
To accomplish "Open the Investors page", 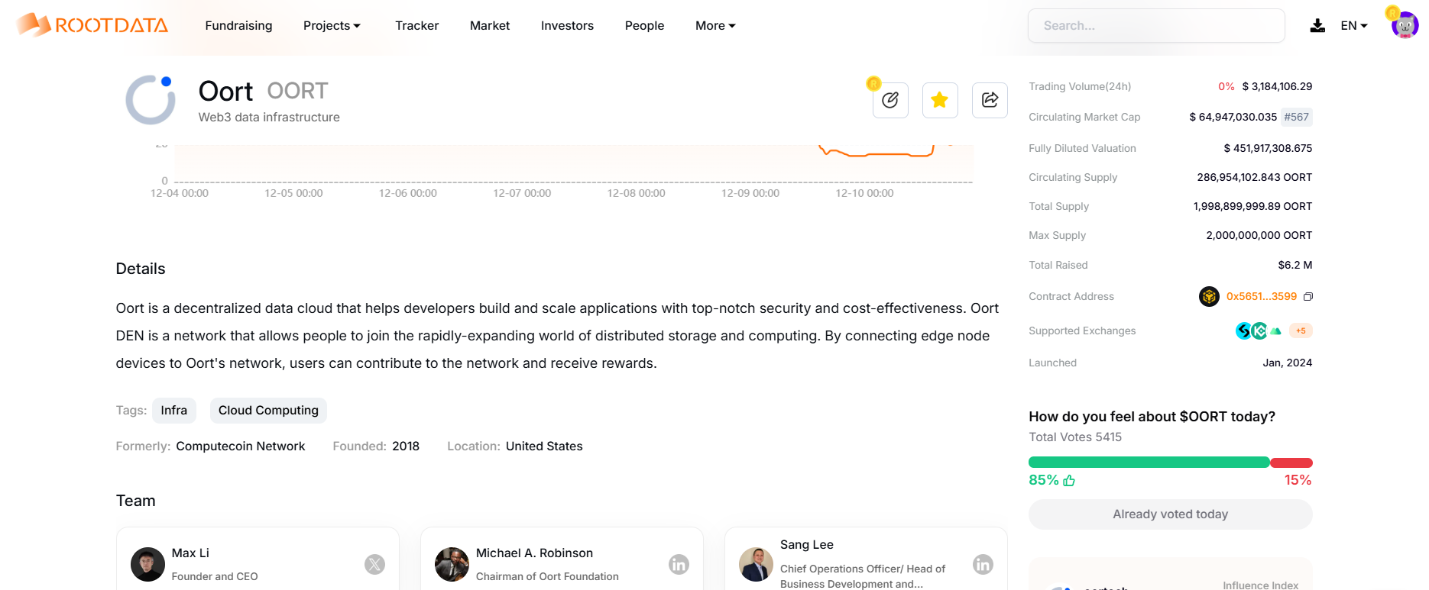I will 567,25.
